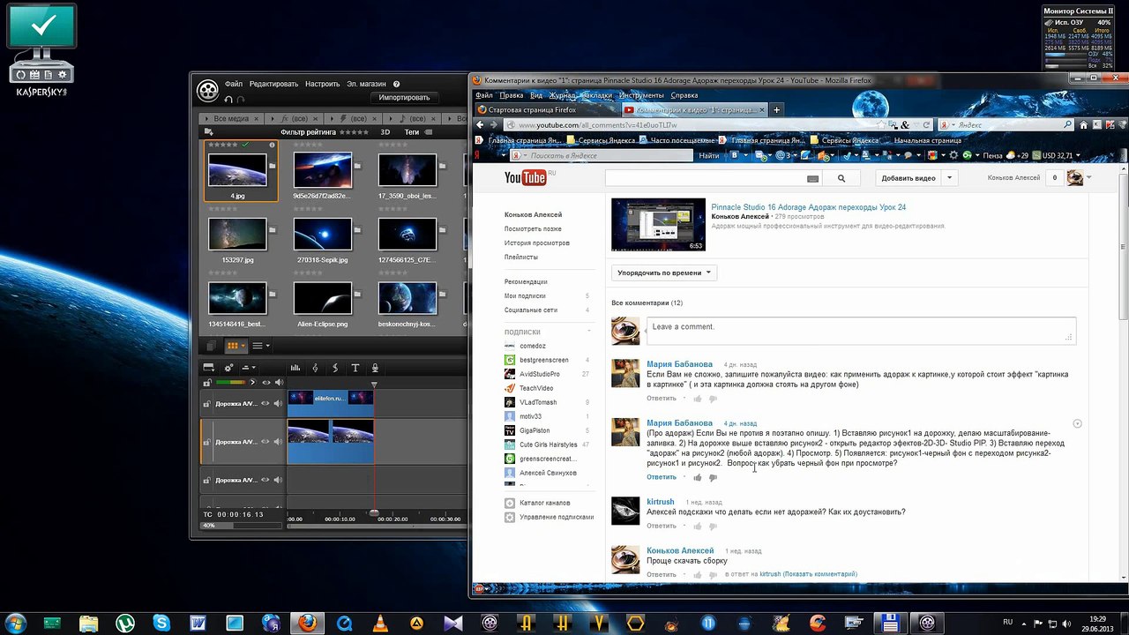Click the redo arrow in Pinnacle Studio
This screenshot has height=635, width=1129.
pyautogui.click(x=241, y=100)
